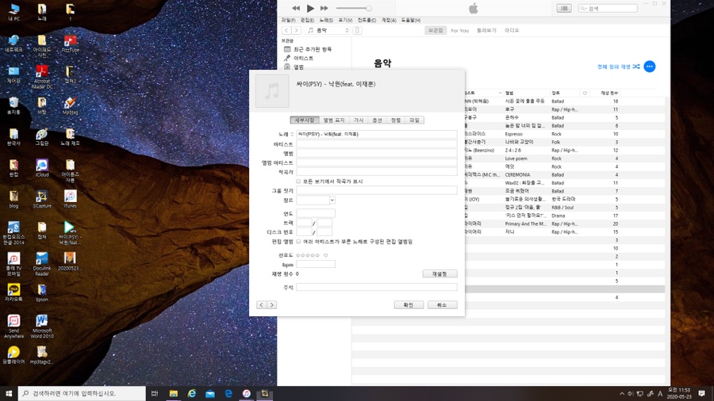Expand the 장르 genre dropdown arrow
Viewport: 714px width, 401px height.
coord(332,200)
